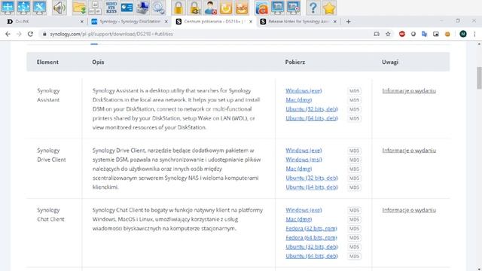
Task: Click the gold star favorites icon
Action: click(329, 8)
